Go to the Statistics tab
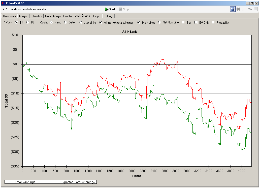260x188 pixels. 37,16
